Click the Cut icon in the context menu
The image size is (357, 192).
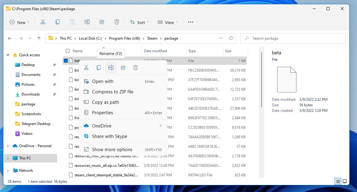[86, 68]
